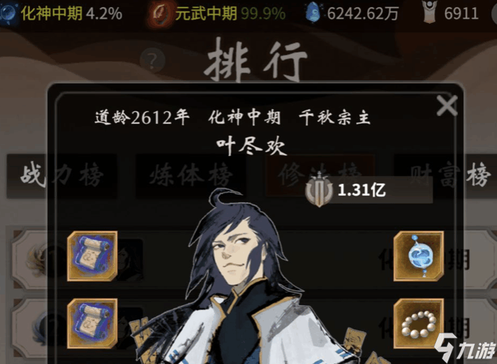Tap the 化神中期 cultivation orb icon
The width and height of the screenshot is (497, 364).
tap(8, 13)
